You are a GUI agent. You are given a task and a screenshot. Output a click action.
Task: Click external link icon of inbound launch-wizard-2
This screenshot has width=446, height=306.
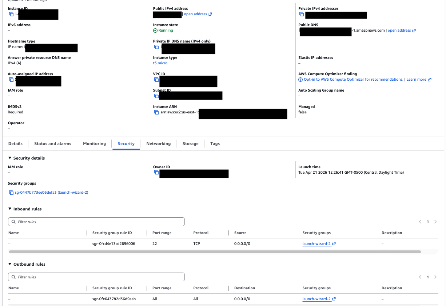334,244
